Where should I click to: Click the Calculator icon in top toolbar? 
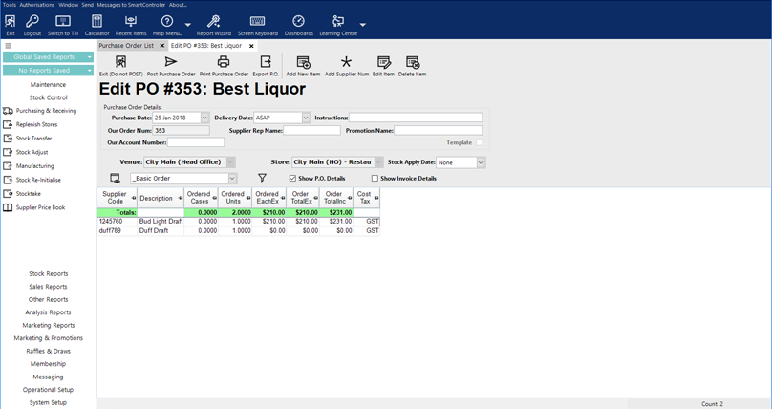click(96, 24)
